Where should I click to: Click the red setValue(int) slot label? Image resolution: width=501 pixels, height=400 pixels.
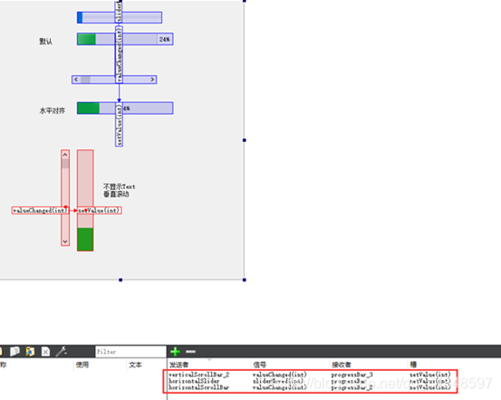(x=100, y=210)
